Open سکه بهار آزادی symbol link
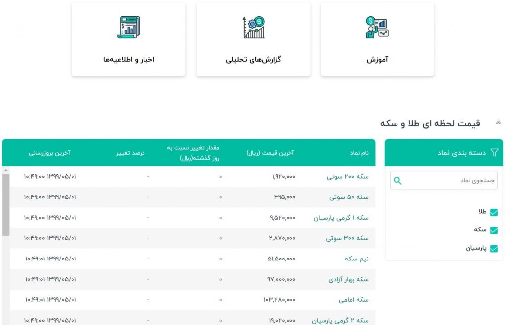This screenshot has width=505, height=325. pos(349,279)
